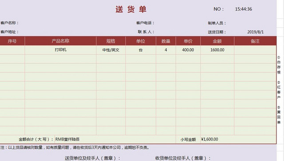Click the 送货日期： label
The height and width of the screenshot is (161, 284).
[217, 32]
